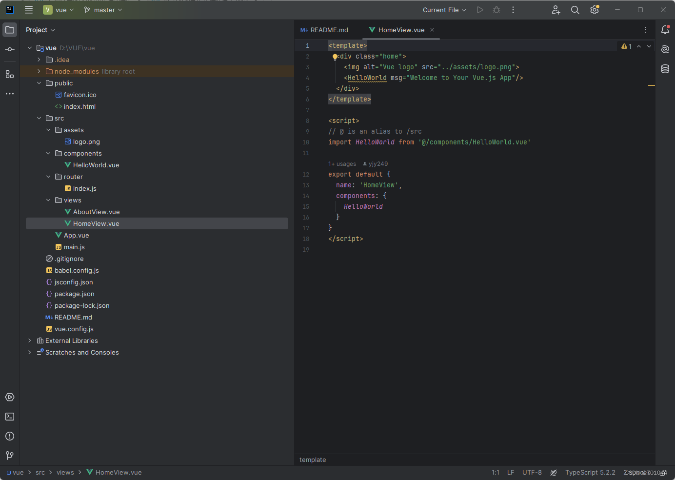Viewport: 675px width, 480px height.
Task: Open the Commit tool window
Action: pos(10,49)
